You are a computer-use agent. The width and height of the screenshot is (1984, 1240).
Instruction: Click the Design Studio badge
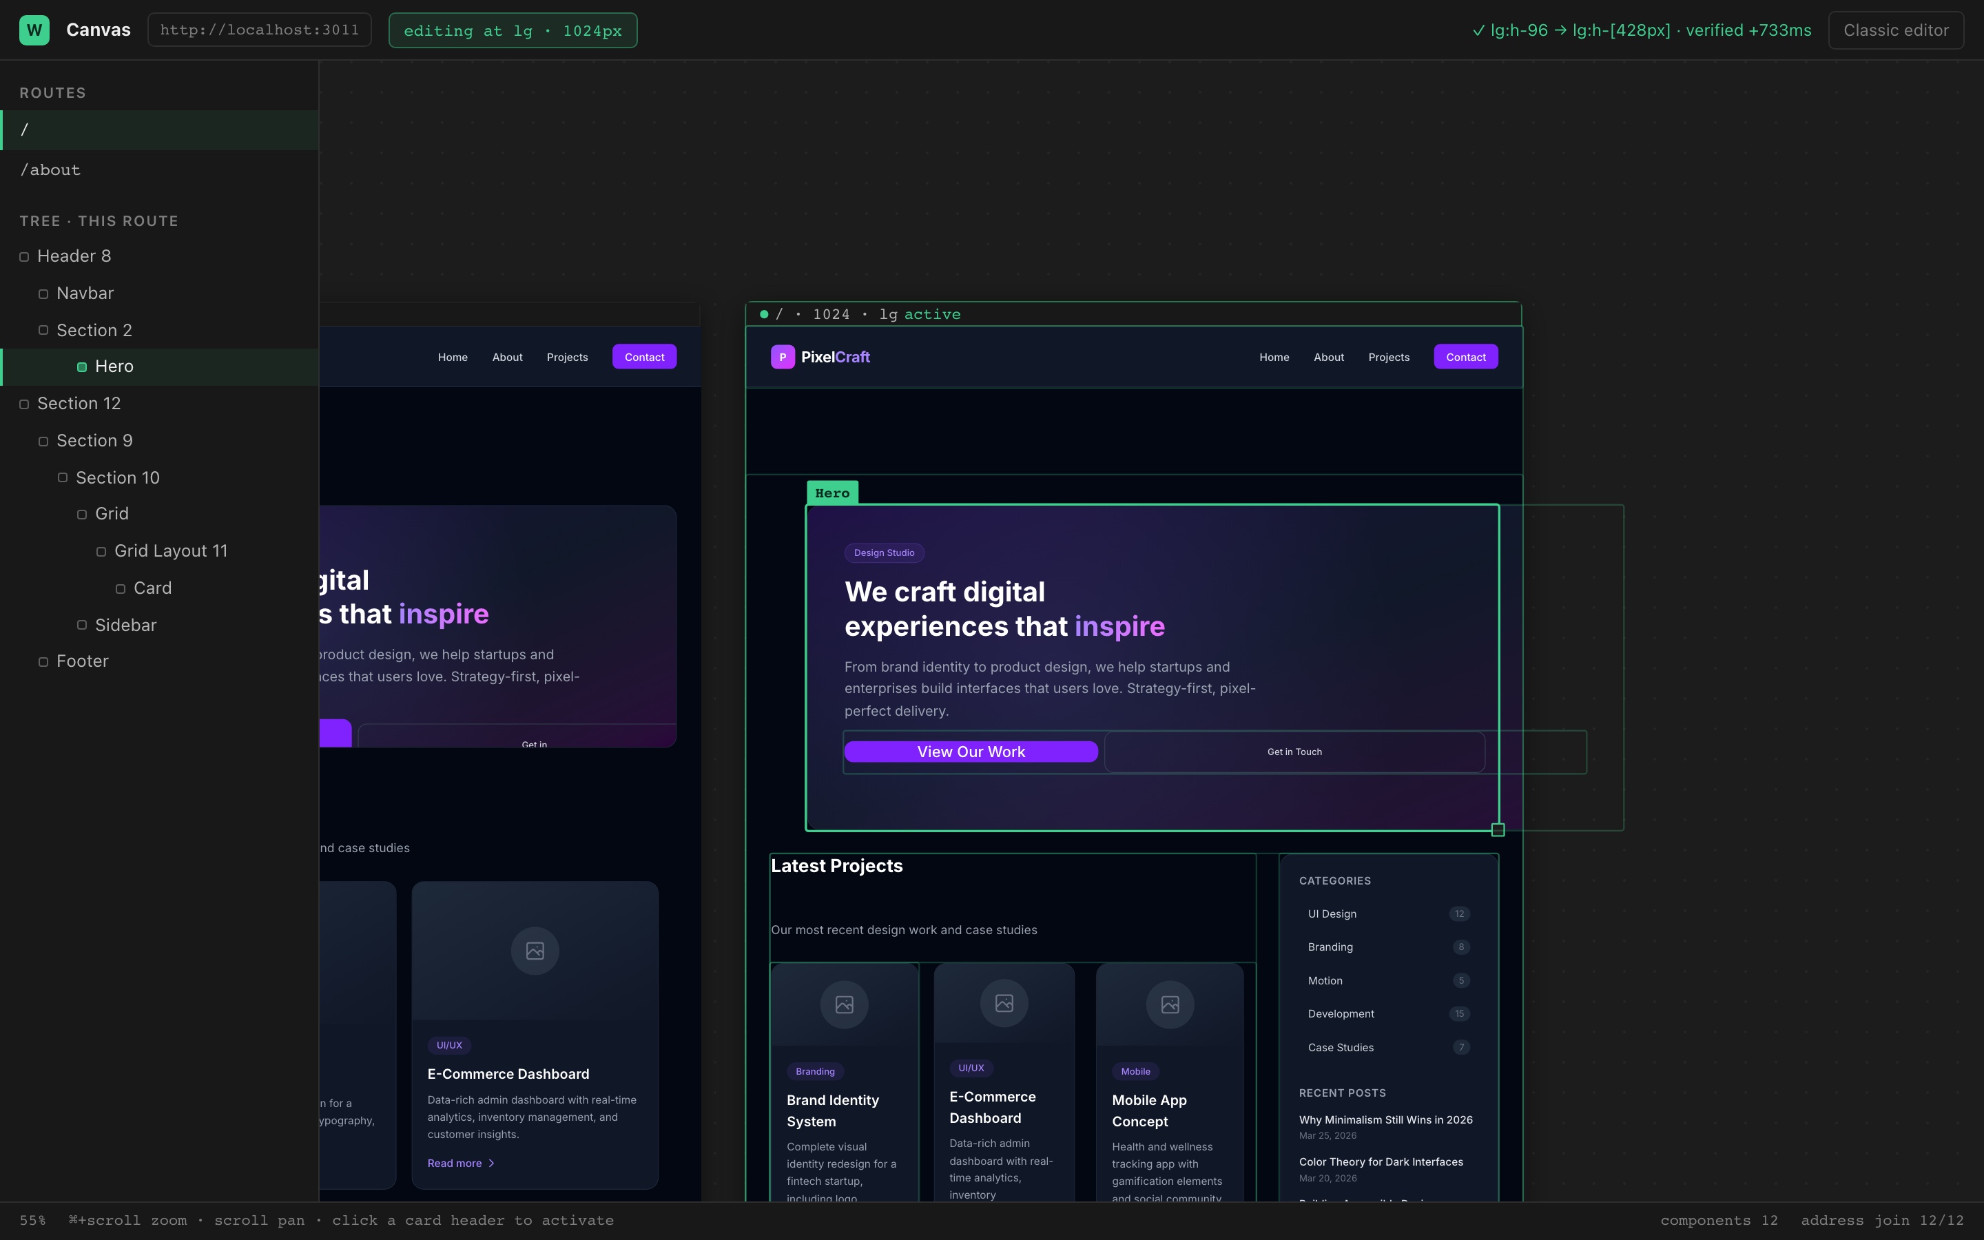coord(884,552)
